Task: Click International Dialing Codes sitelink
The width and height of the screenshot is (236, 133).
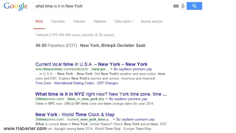Action: click(74, 83)
